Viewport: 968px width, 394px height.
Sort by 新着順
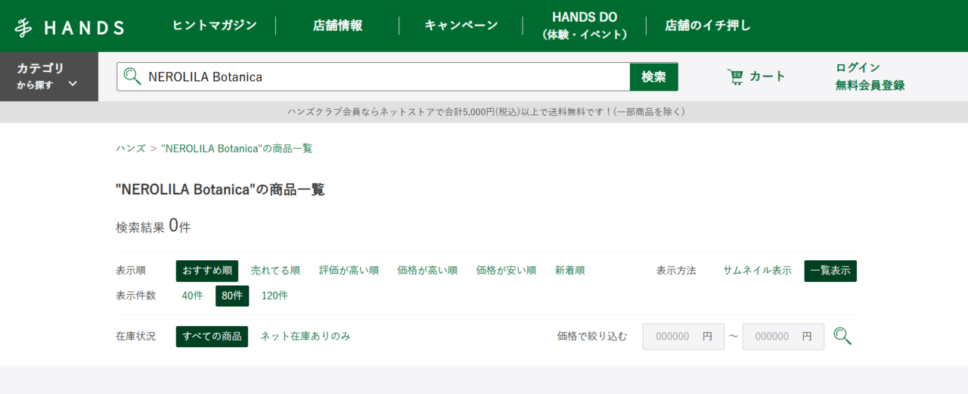coord(569,271)
